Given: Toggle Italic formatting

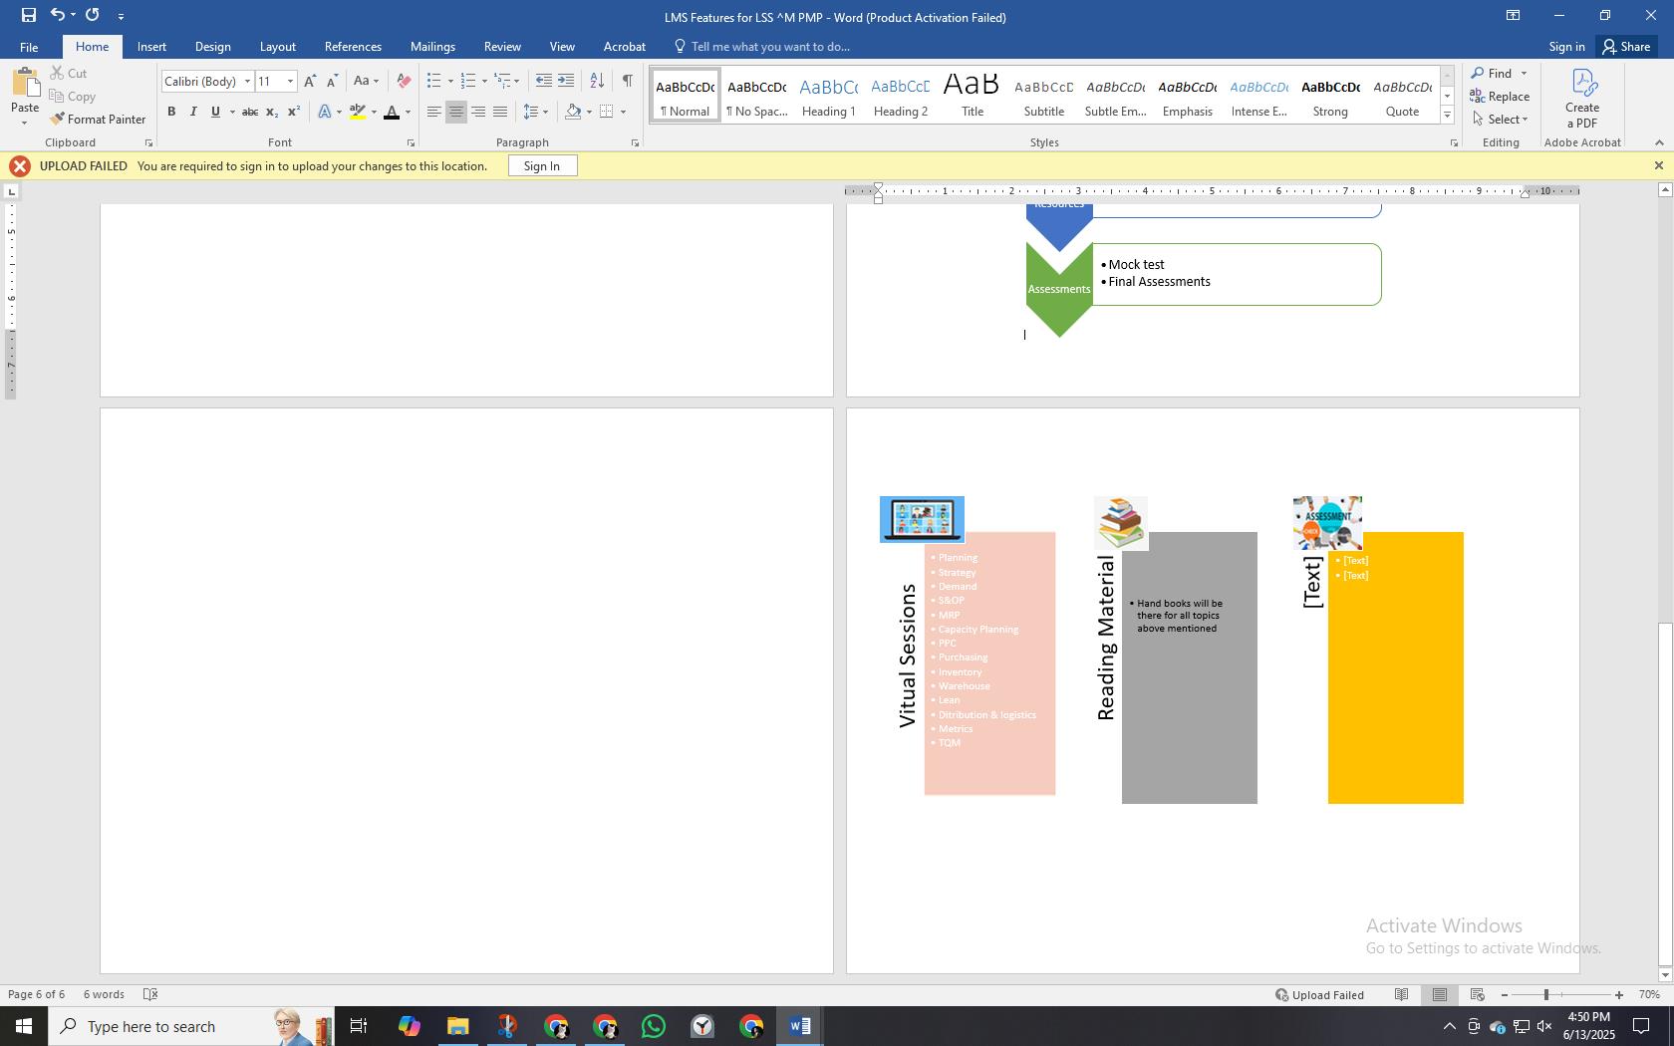Looking at the screenshot, I should (x=193, y=112).
